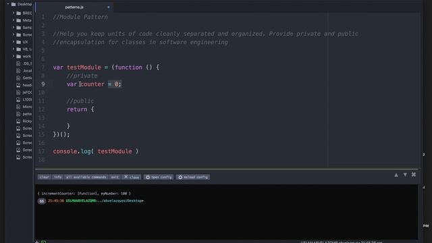Click the image icon beside L1000 file

[18, 99]
